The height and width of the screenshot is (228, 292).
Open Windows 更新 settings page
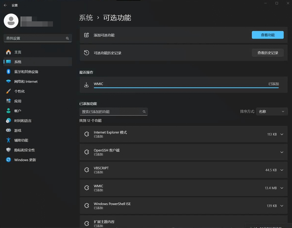(x=38, y=160)
